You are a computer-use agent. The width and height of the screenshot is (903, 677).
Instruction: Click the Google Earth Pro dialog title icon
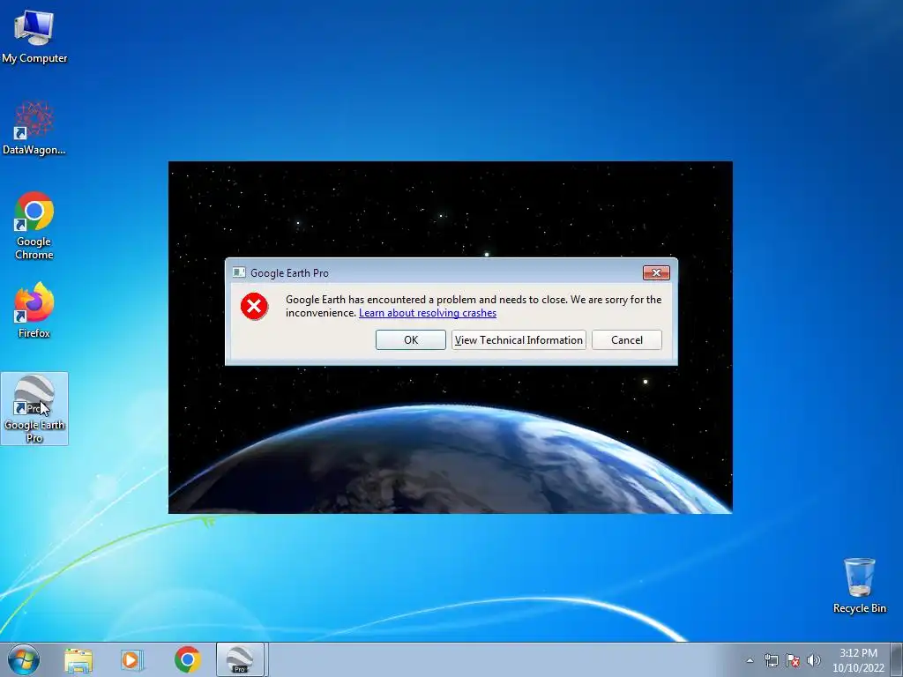(238, 273)
